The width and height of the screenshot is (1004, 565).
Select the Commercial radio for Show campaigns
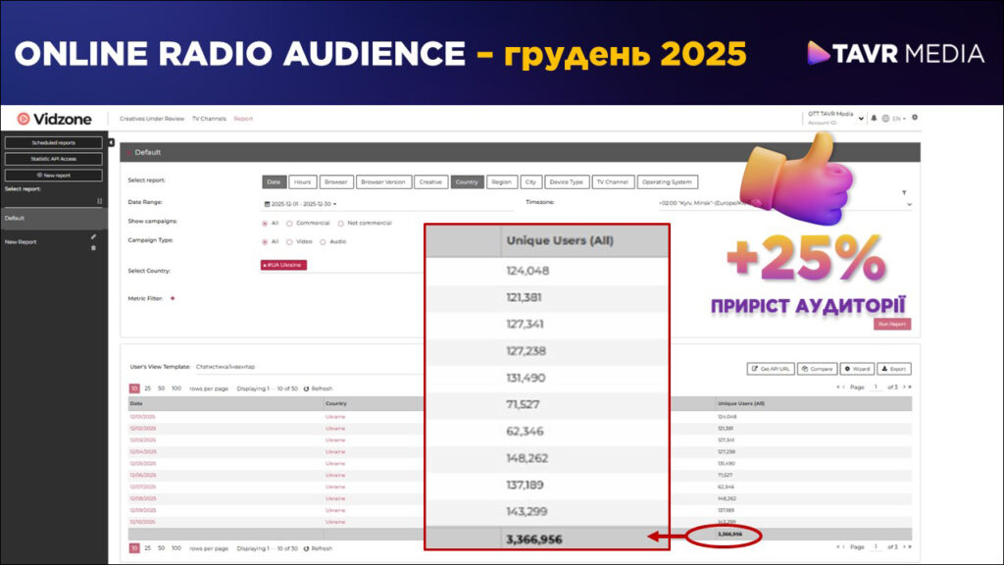288,223
